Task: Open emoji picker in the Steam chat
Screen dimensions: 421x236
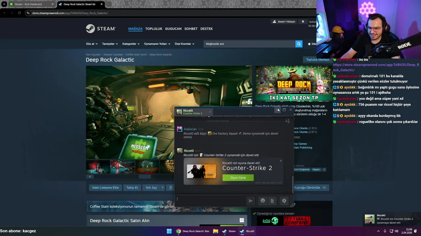Action: coord(263,201)
